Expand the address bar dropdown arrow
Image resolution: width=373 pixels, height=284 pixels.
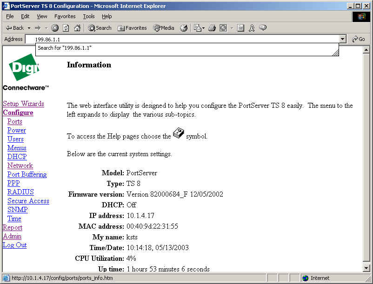[x=343, y=40]
